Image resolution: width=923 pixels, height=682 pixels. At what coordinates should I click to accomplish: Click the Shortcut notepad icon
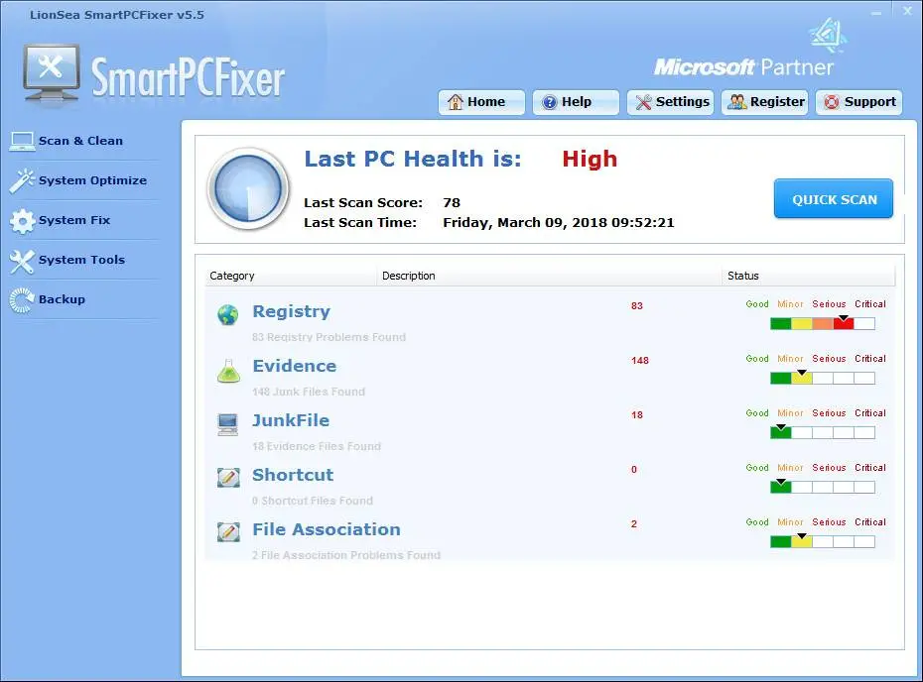click(x=228, y=478)
